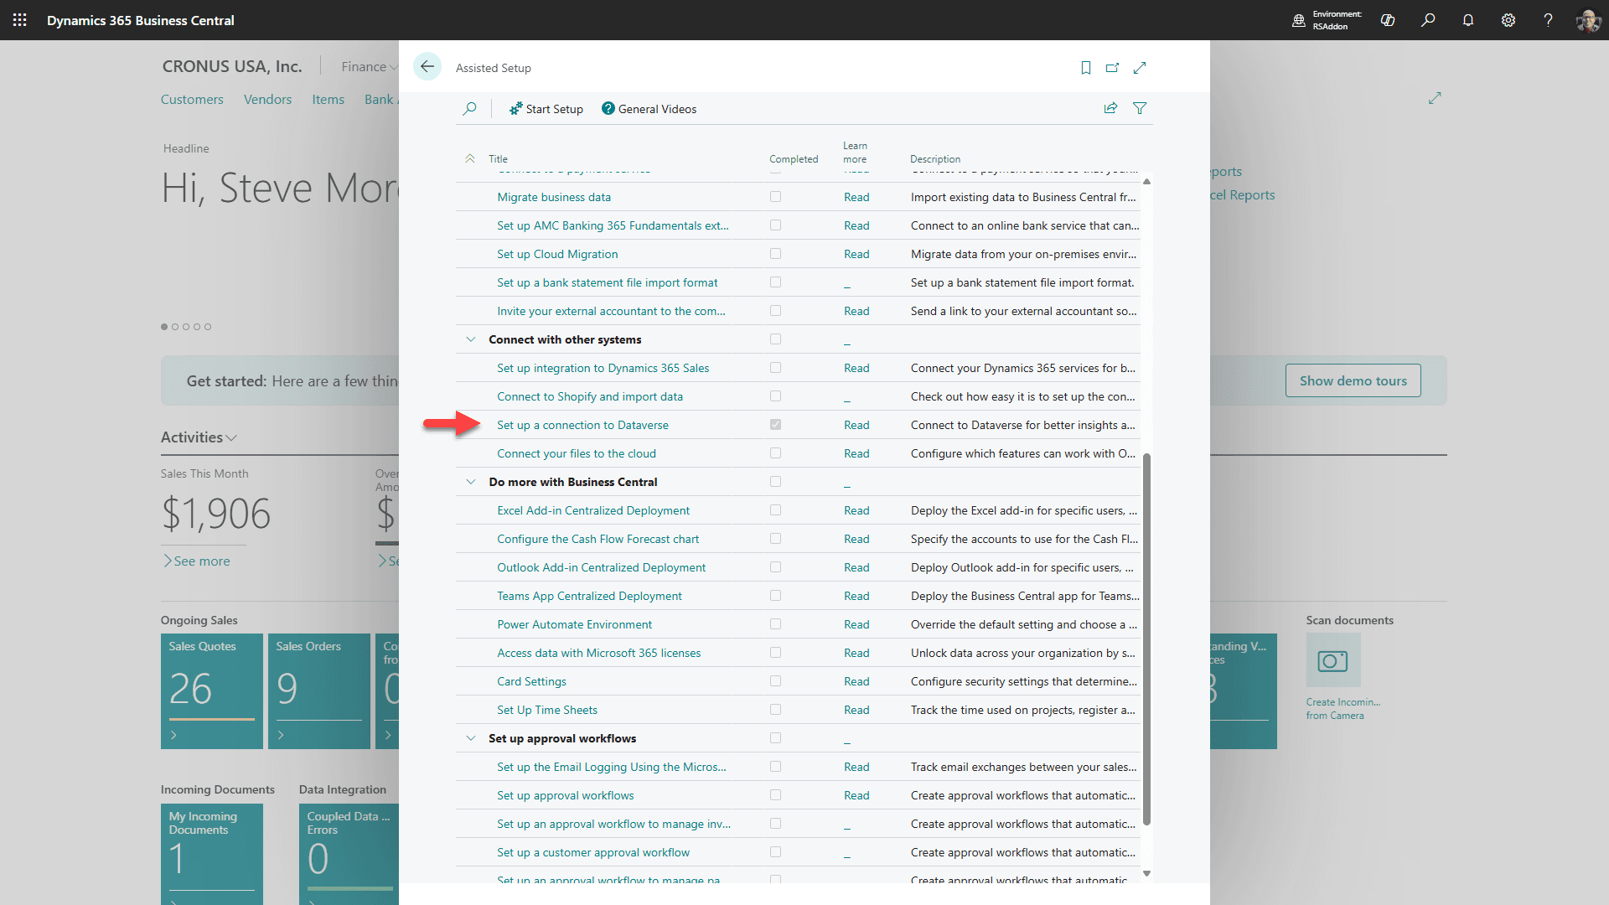Viewport: 1609px width, 905px height.
Task: Collapse the Set up approval workflows group
Action: 471,738
